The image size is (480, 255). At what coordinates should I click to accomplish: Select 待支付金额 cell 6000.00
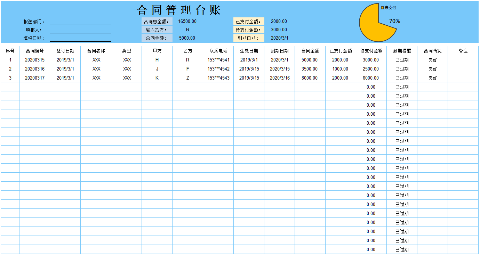pos(371,78)
